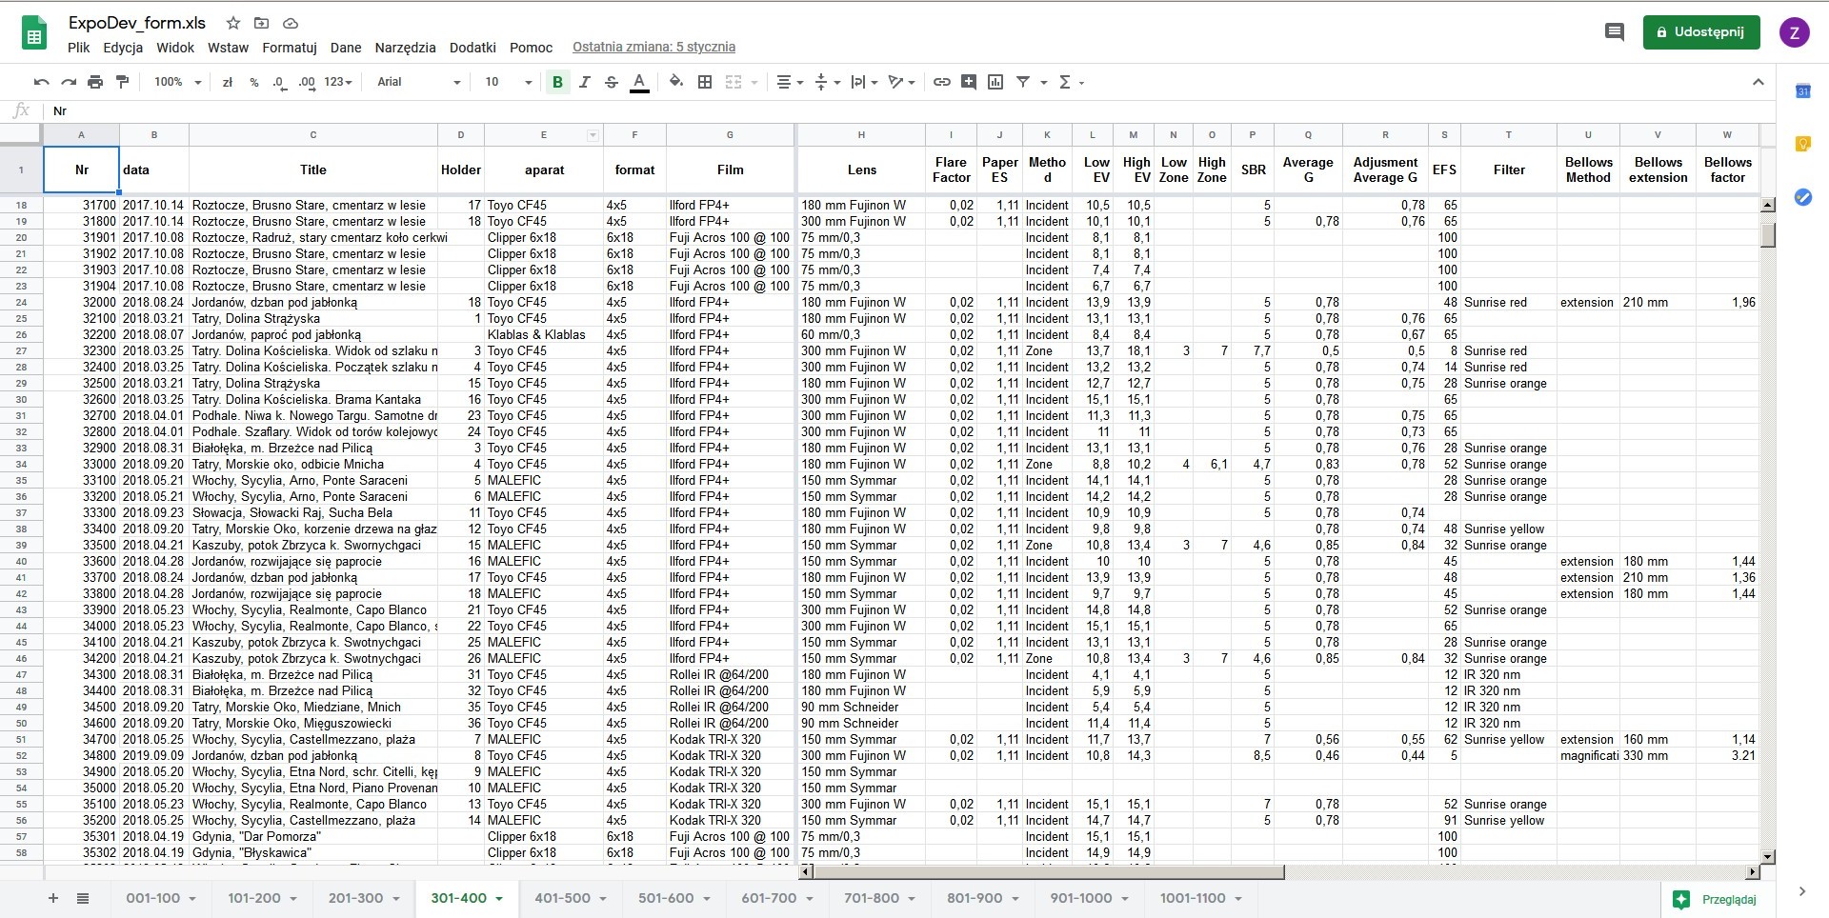Open the Formatuj menu
The height and width of the screenshot is (918, 1829).
pyautogui.click(x=290, y=48)
